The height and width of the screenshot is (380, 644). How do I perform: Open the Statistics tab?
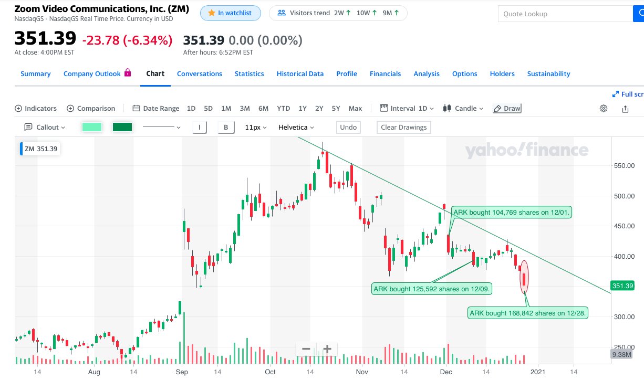(x=250, y=74)
